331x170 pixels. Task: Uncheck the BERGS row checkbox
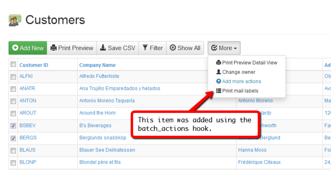pyautogui.click(x=13, y=138)
